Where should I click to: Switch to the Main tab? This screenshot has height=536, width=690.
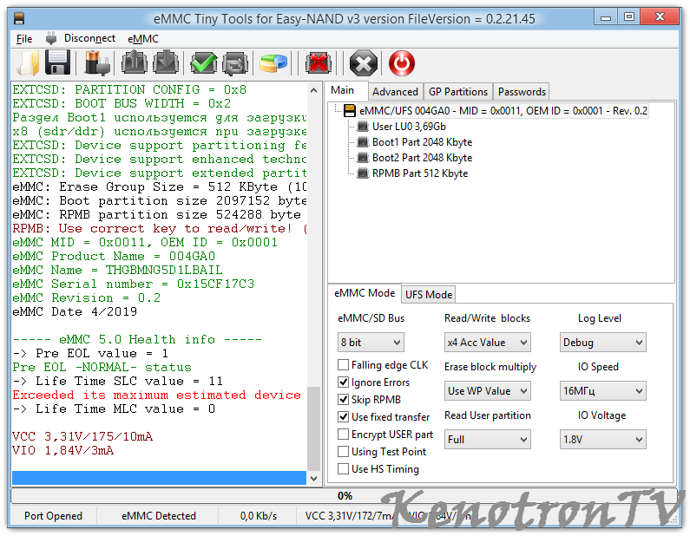(x=342, y=90)
